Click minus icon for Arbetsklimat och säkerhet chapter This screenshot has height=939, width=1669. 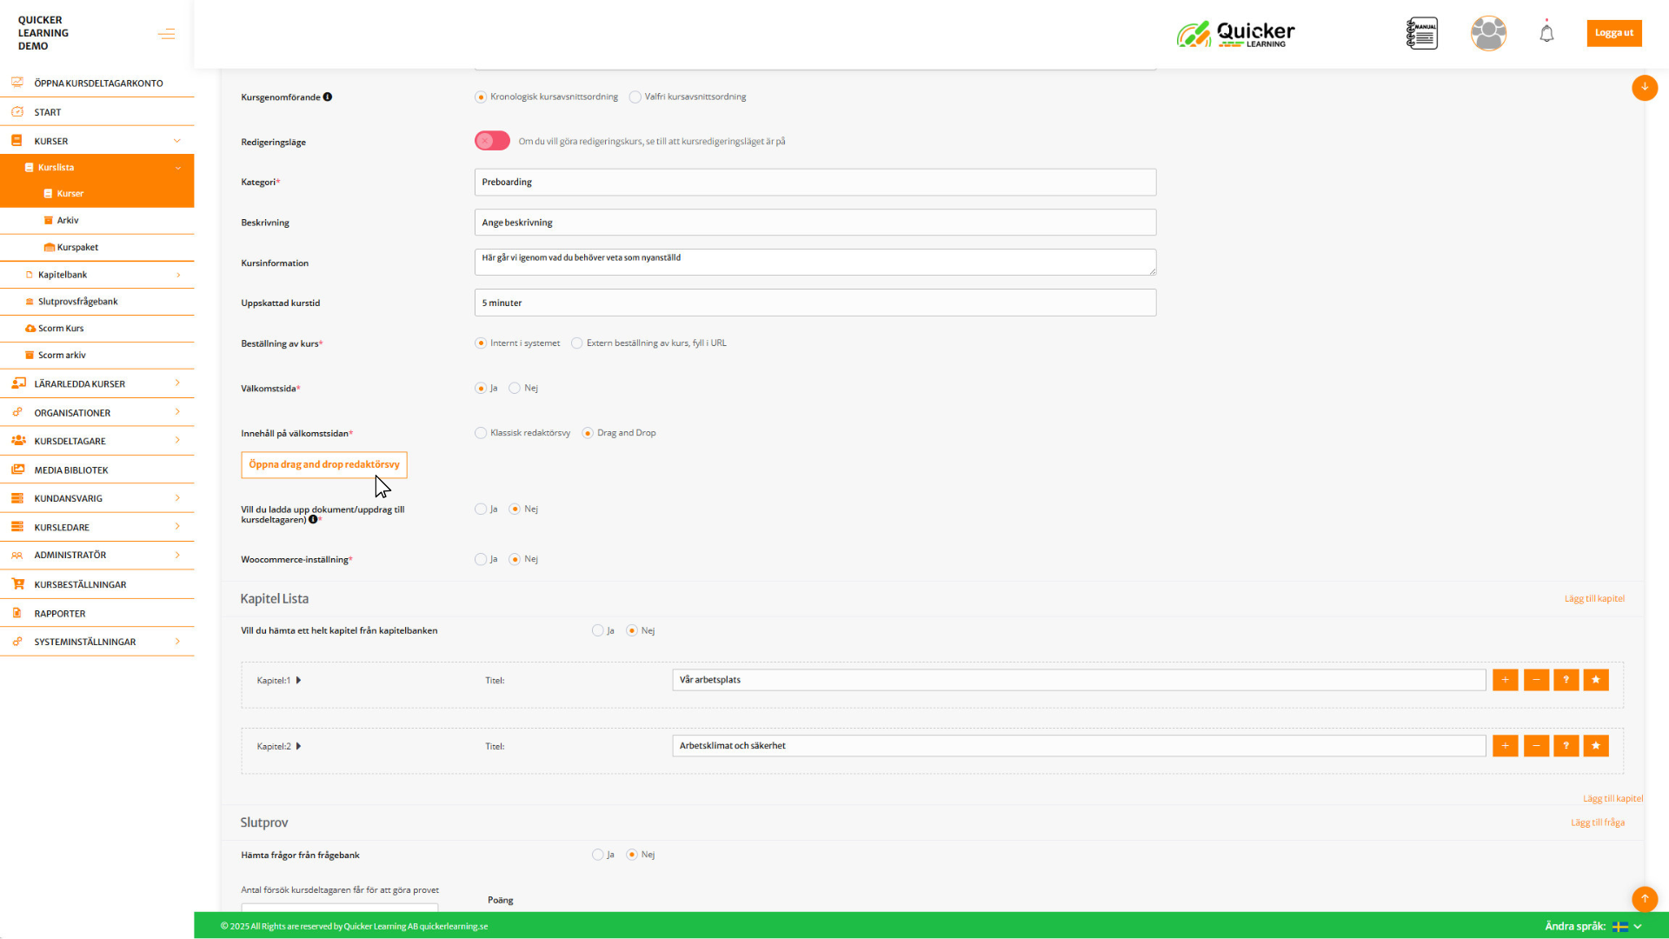coord(1536,746)
